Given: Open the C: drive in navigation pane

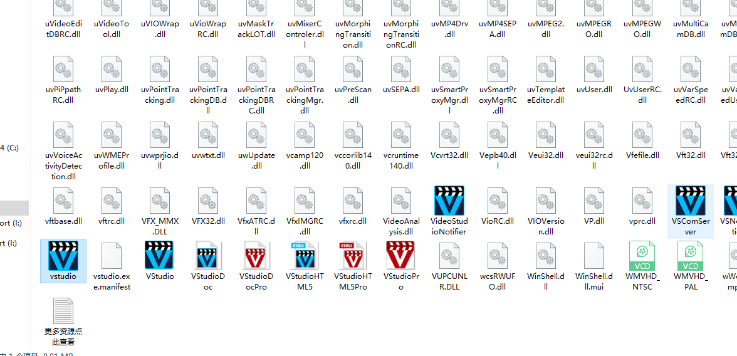Looking at the screenshot, I should pos(10,148).
